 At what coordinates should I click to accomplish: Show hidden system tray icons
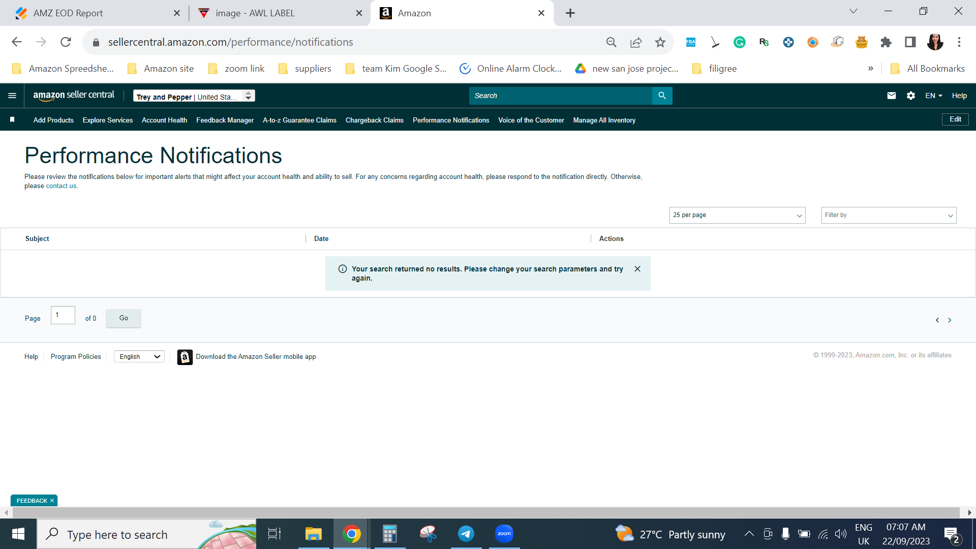click(749, 534)
